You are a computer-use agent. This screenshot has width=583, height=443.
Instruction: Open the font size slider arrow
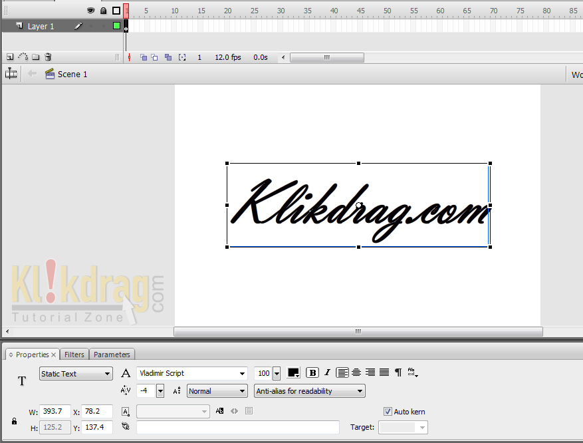point(277,373)
